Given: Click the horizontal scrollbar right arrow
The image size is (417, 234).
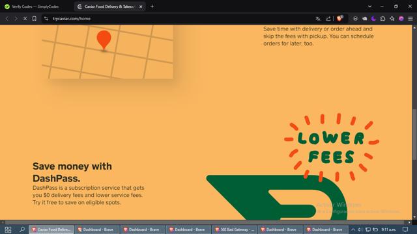Looking at the screenshot, I should coord(409,222).
